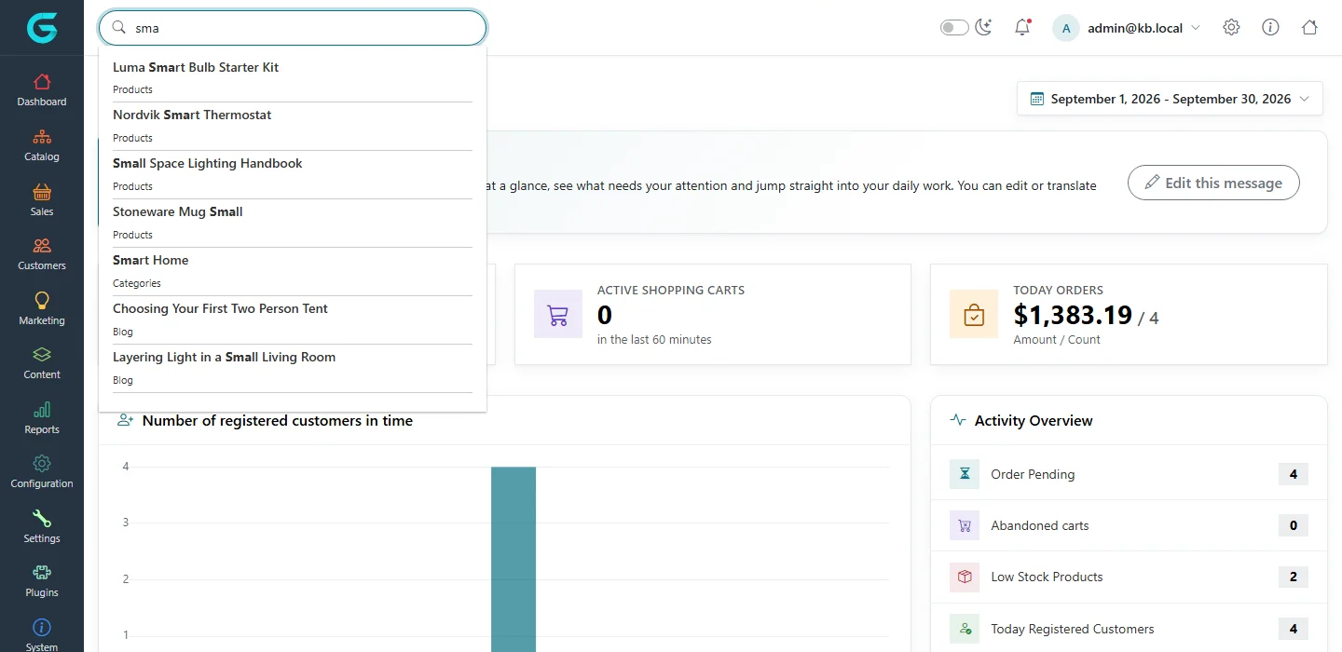This screenshot has width=1342, height=652.
Task: Click the Activity Overview pulse icon
Action: [x=958, y=420]
